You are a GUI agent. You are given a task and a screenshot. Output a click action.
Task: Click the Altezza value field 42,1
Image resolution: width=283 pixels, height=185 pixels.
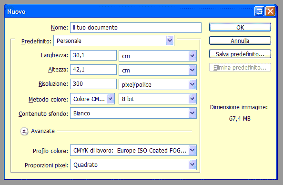(93, 70)
